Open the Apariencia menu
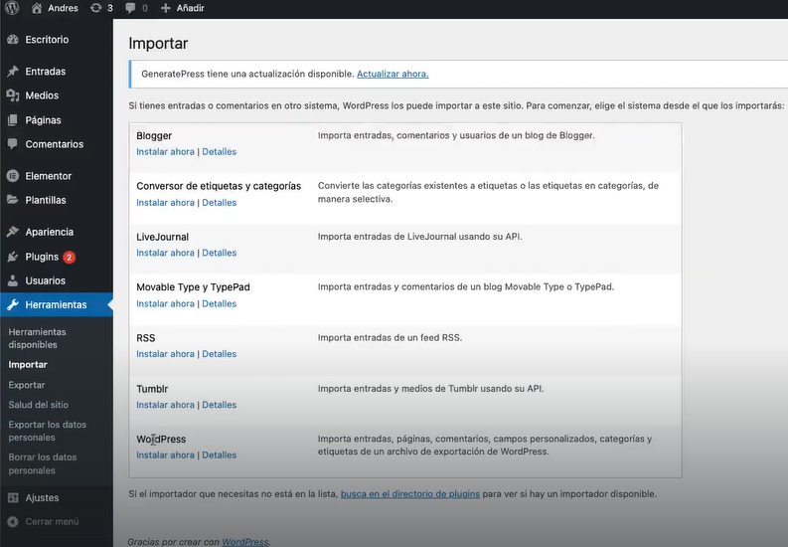Screen dimensions: 788x547 coord(50,232)
